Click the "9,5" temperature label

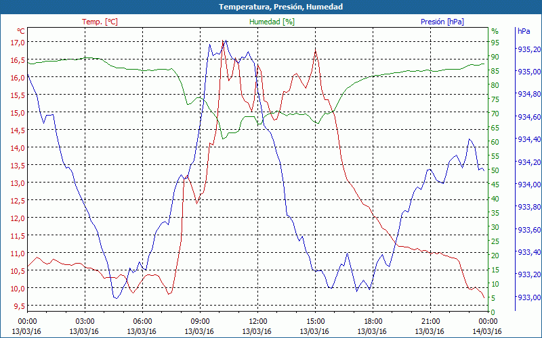(20, 306)
